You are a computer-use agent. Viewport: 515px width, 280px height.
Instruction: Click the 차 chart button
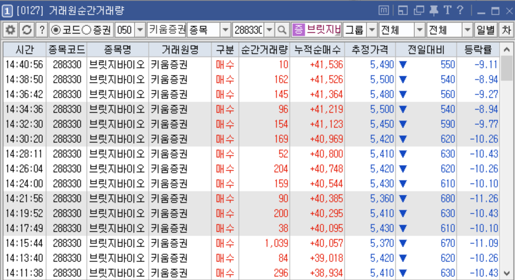click(506, 30)
